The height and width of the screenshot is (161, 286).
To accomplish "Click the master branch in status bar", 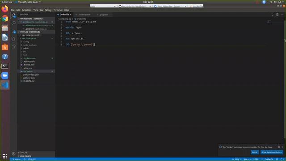I will click(17, 159).
